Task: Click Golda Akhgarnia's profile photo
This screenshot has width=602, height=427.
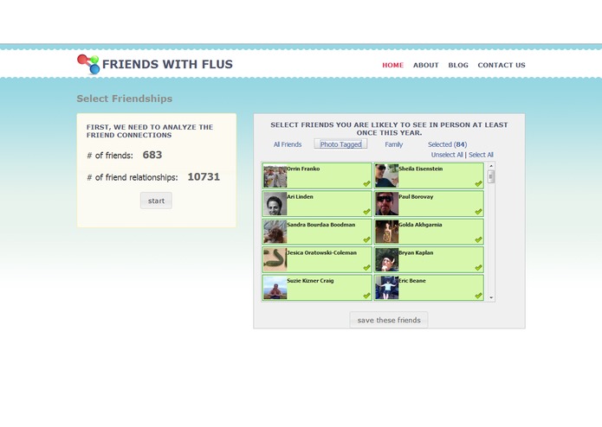Action: coord(386,232)
